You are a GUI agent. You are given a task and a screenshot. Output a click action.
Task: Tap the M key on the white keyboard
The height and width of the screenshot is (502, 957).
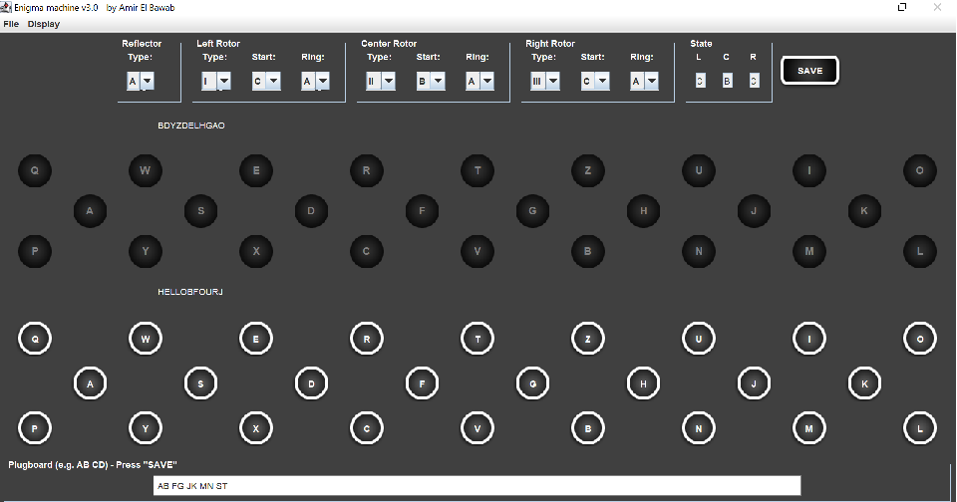coord(809,428)
